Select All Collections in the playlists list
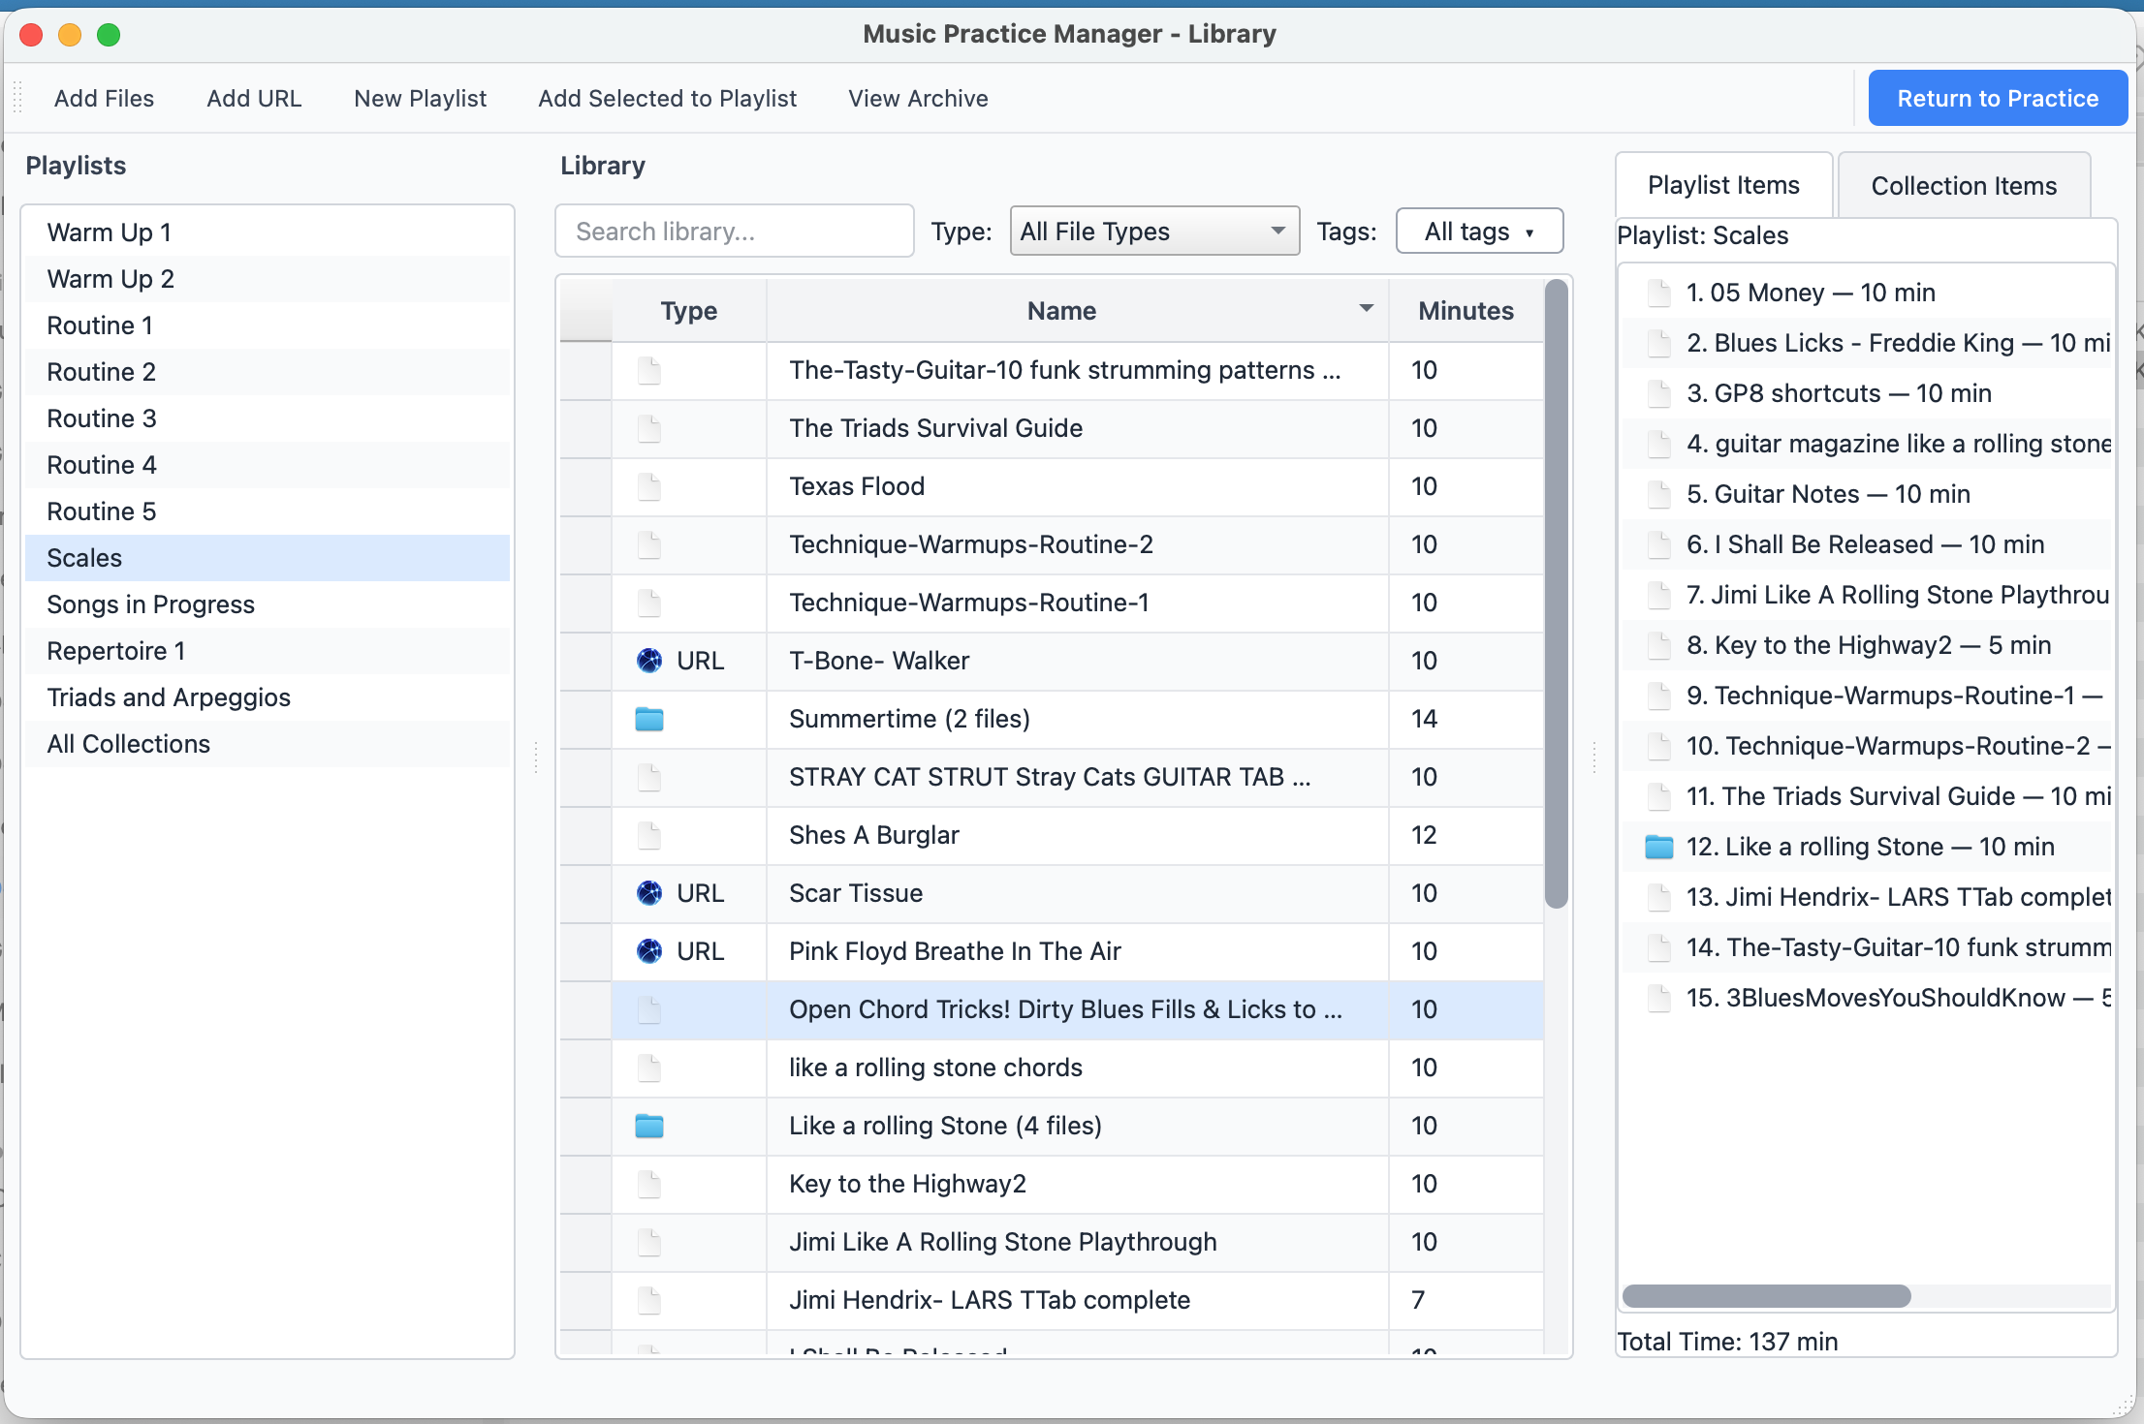Viewport: 2144px width, 1424px height. point(268,744)
